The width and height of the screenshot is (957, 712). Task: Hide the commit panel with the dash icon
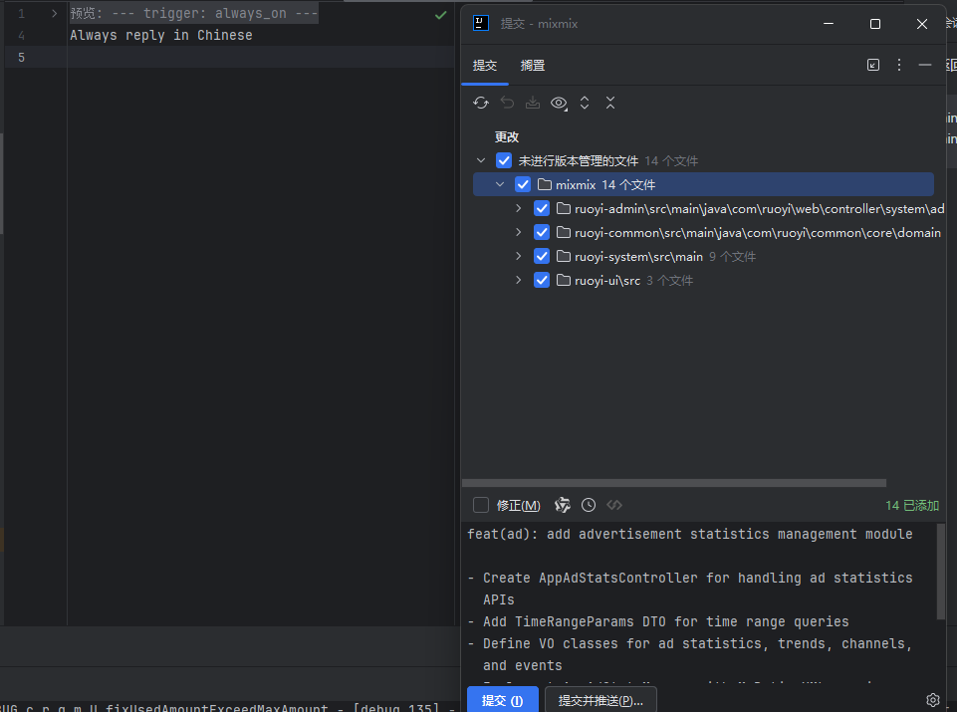pos(925,65)
